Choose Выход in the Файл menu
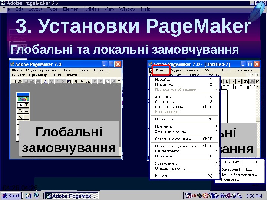Screen dimensions: 267x200 click(184, 176)
